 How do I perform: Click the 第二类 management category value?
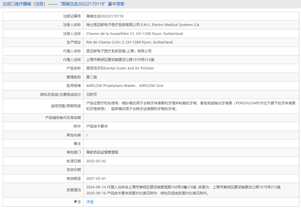(92, 77)
